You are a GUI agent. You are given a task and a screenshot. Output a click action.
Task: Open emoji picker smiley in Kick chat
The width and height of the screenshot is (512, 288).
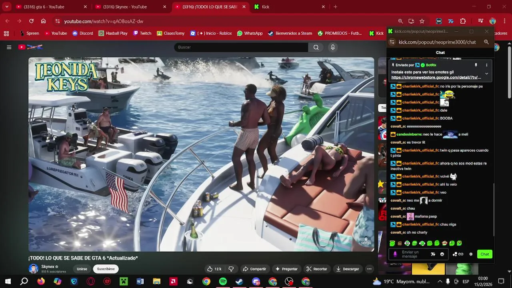442,254
